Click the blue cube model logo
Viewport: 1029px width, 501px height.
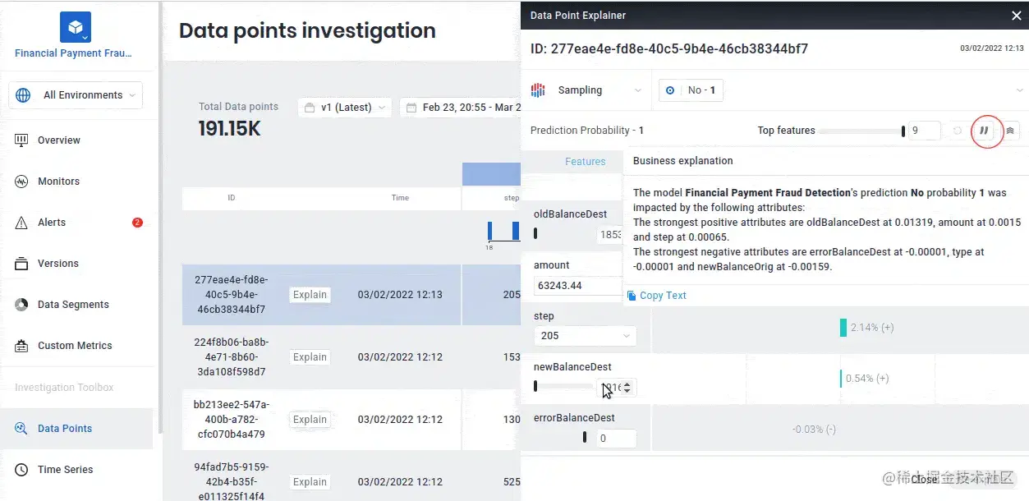76,28
